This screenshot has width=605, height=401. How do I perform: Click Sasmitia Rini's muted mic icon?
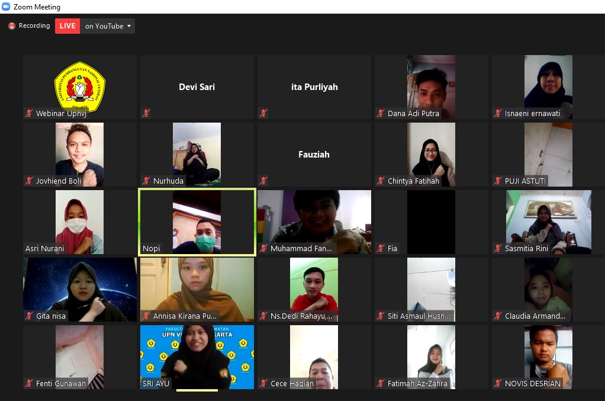498,248
